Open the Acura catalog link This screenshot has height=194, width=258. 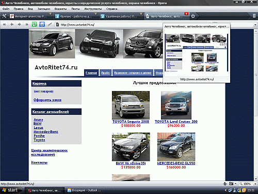tap(38, 120)
